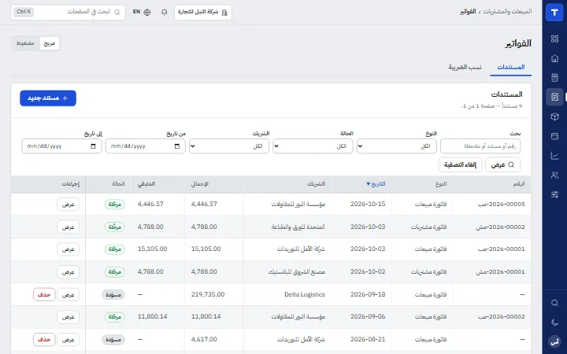
Task: Click partner مؤسسة النور للمقاولات on 2026-10-15 row
Action: coord(298,204)
